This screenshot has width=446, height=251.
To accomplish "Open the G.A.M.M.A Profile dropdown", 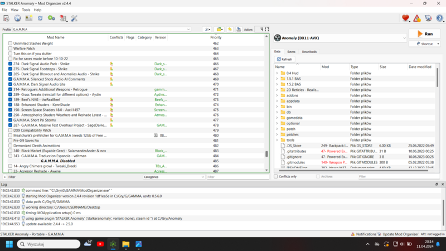I will pyautogui.click(x=101, y=30).
